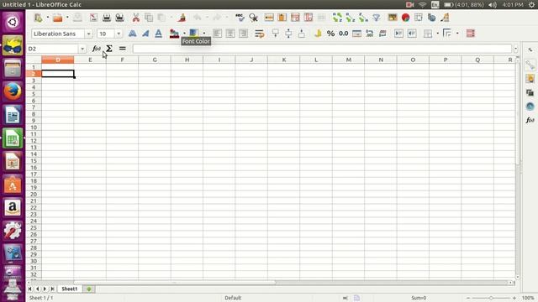Open the dropdown arrow beside the New icon
The height and width of the screenshot is (302, 538).
(47, 18)
